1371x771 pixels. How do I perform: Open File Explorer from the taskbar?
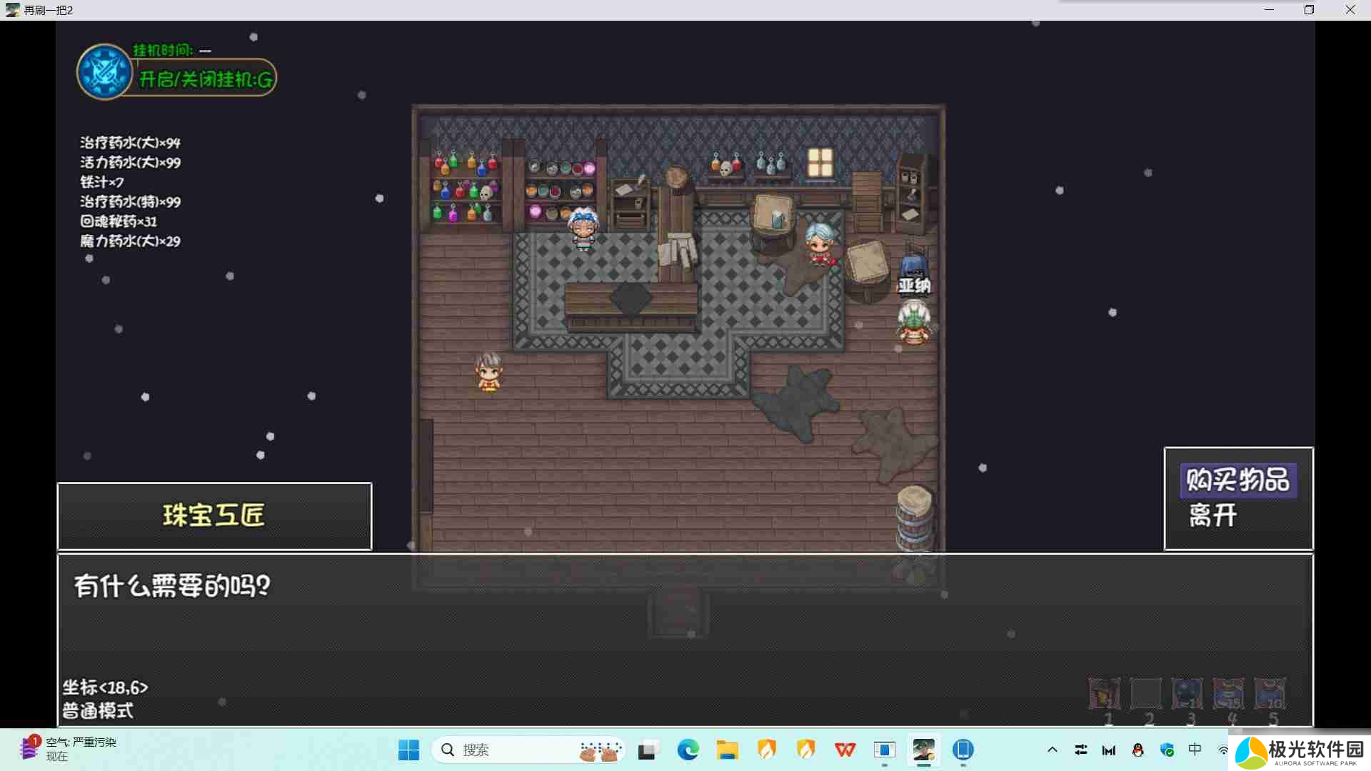click(727, 750)
